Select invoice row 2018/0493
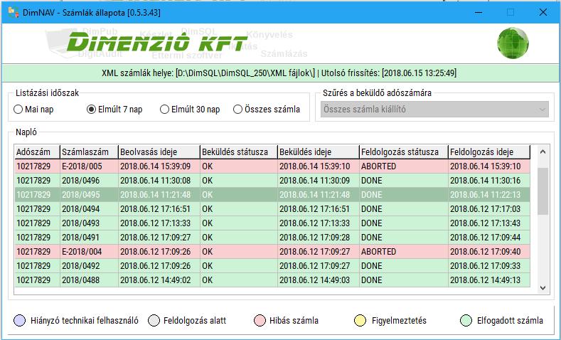561x340 pixels. click(272, 223)
